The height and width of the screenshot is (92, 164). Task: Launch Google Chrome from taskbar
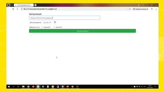[x=28, y=87]
